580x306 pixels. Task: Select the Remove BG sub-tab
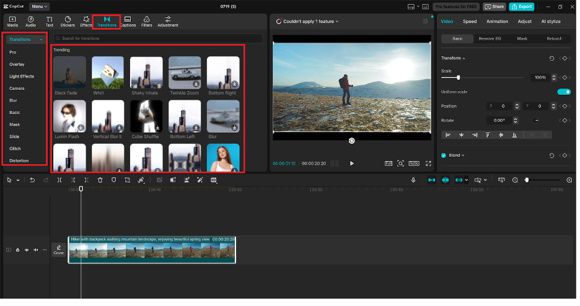[x=490, y=39]
